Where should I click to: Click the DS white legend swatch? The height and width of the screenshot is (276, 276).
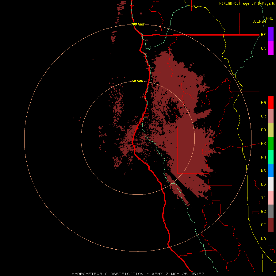[x=271, y=184]
